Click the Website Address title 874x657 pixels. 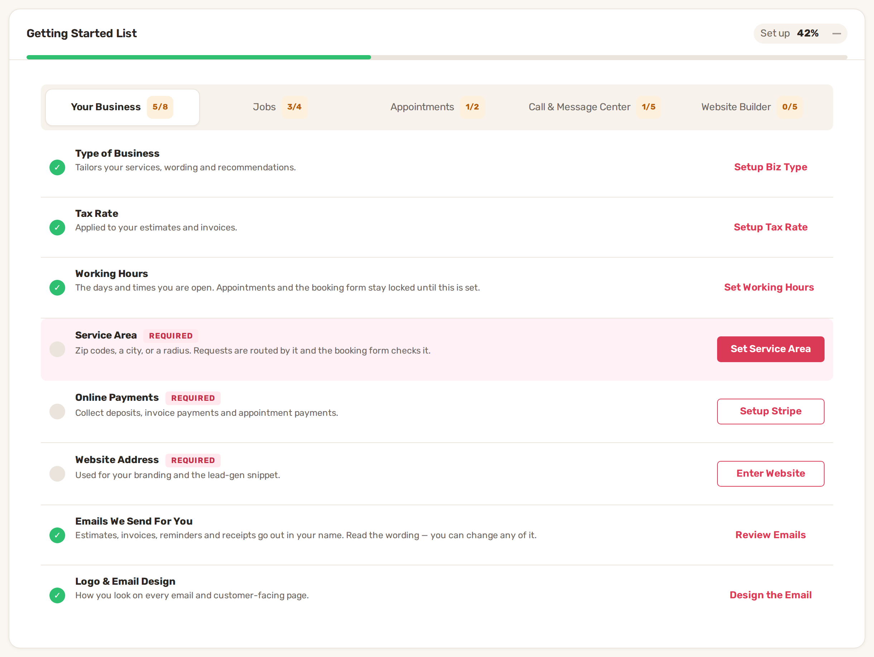point(117,460)
